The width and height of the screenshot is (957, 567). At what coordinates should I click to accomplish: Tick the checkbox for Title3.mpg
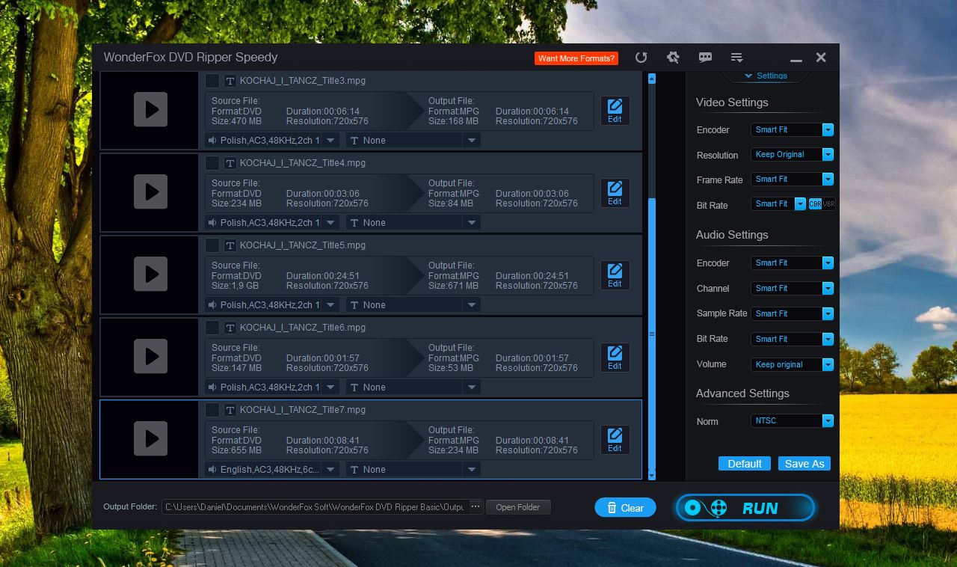click(212, 81)
